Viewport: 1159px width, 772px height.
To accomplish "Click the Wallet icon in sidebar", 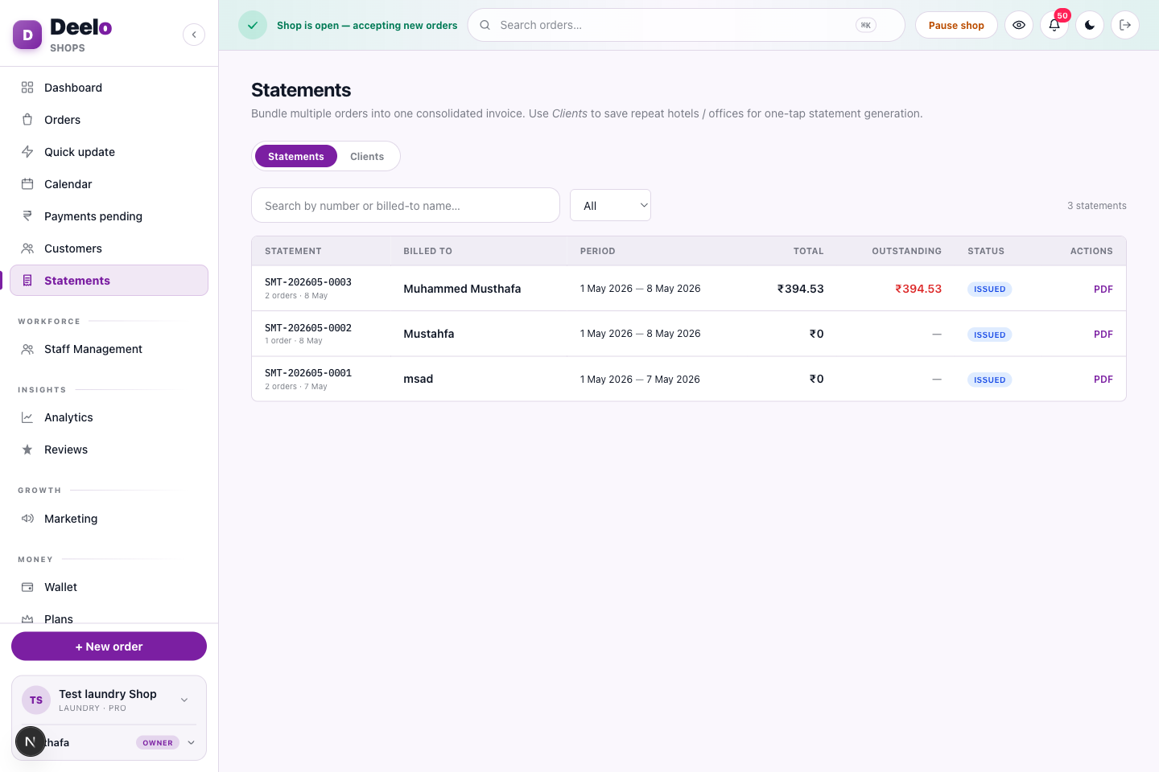I will pos(27,587).
